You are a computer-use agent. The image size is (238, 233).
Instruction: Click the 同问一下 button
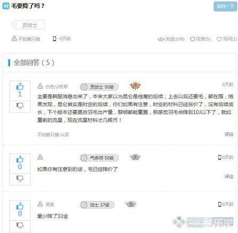point(225,6)
